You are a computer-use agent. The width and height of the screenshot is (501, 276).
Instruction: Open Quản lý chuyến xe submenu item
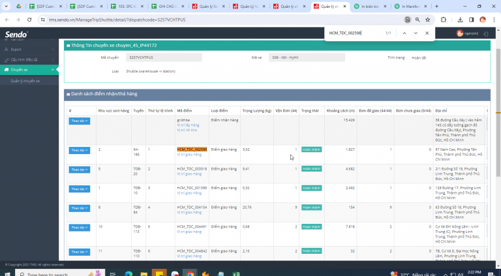pos(25,81)
